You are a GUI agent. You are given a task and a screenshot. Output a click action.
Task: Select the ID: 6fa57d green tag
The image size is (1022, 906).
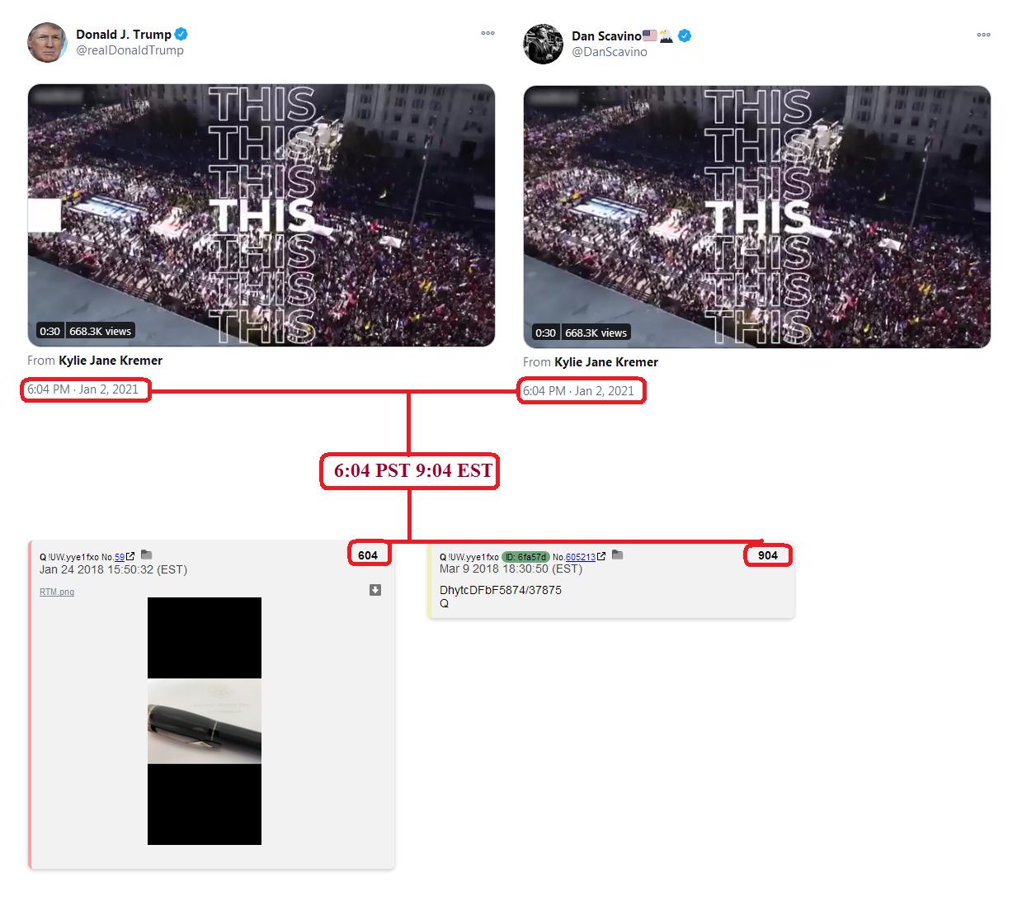pyautogui.click(x=525, y=557)
